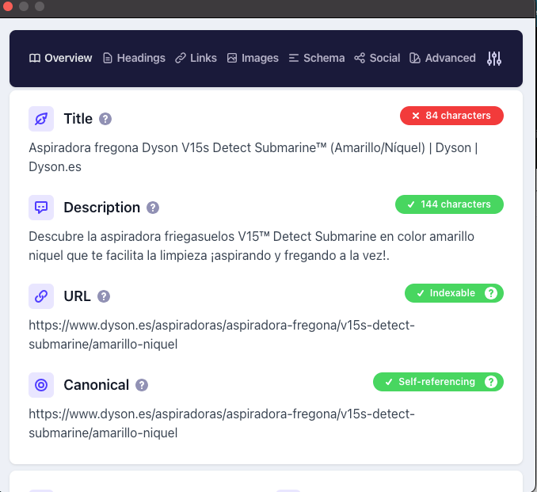Image resolution: width=537 pixels, height=492 pixels.
Task: Click the Title rocket icon
Action: 41,119
